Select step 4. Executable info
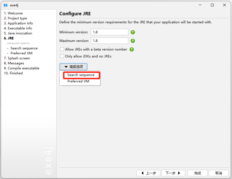The image size is (232, 179). coord(18,28)
